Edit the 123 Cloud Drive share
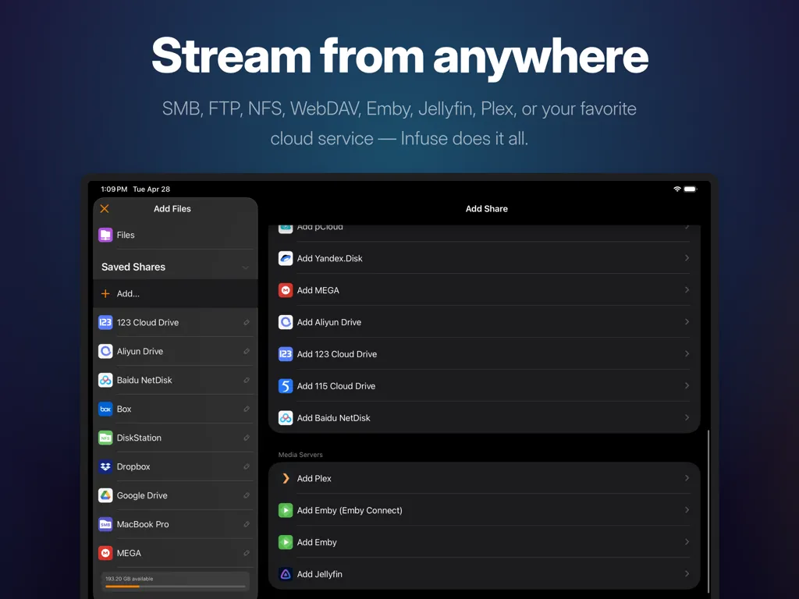Image resolution: width=799 pixels, height=599 pixels. pyautogui.click(x=247, y=322)
